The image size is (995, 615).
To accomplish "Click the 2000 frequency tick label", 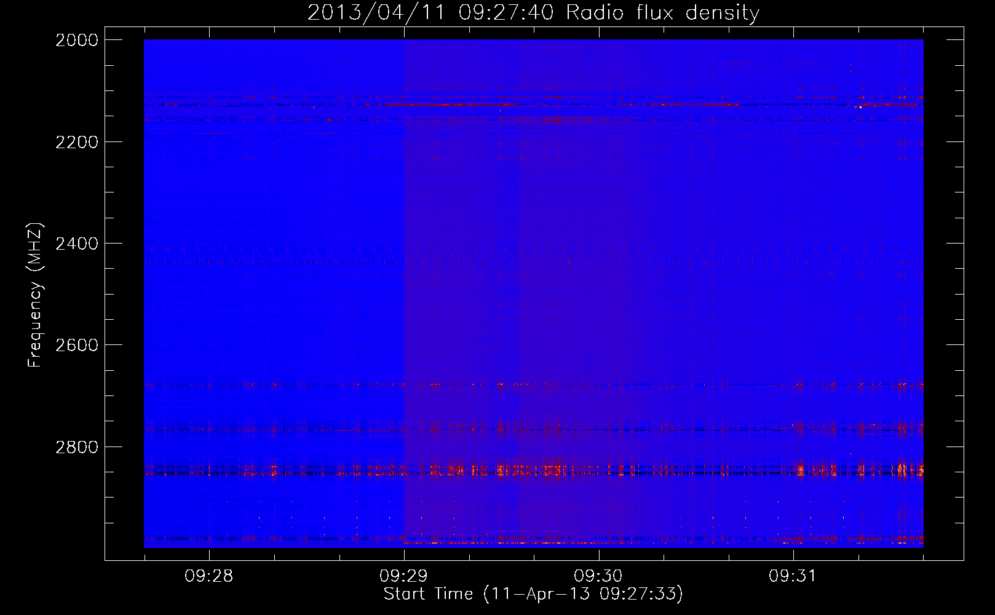I will tap(77, 40).
